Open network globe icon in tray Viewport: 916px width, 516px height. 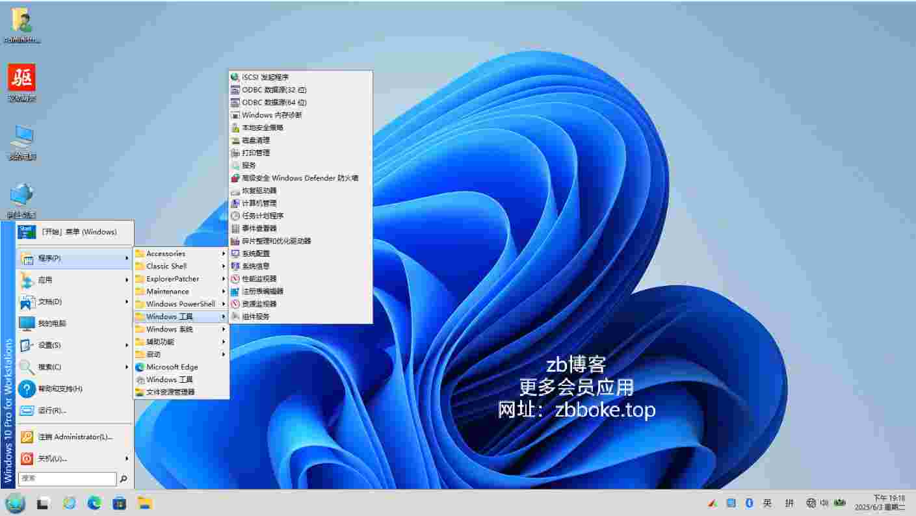[811, 503]
